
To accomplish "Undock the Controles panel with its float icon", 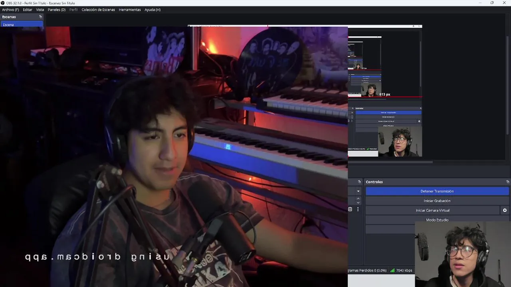I will click(507, 182).
